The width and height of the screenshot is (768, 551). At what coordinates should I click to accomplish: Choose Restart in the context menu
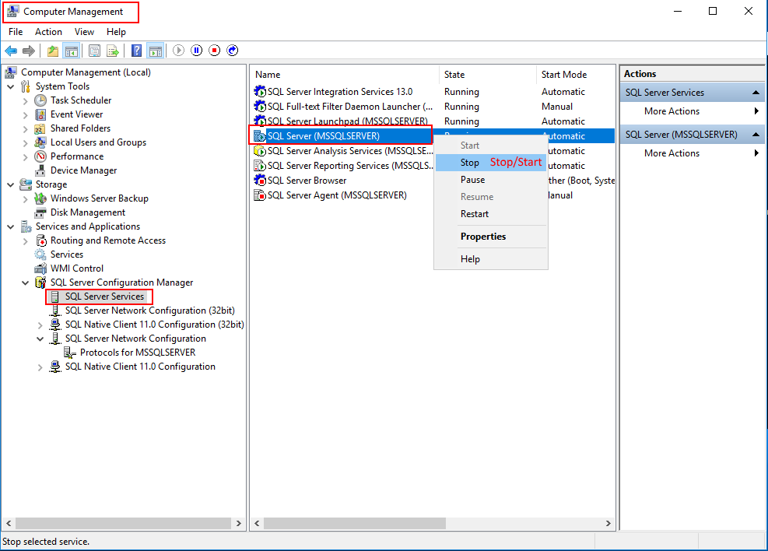(491, 214)
